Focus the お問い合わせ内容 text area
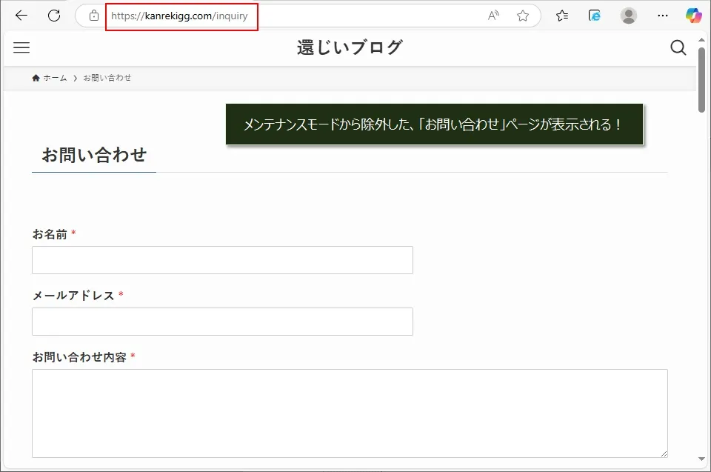The width and height of the screenshot is (711, 472). click(350, 413)
